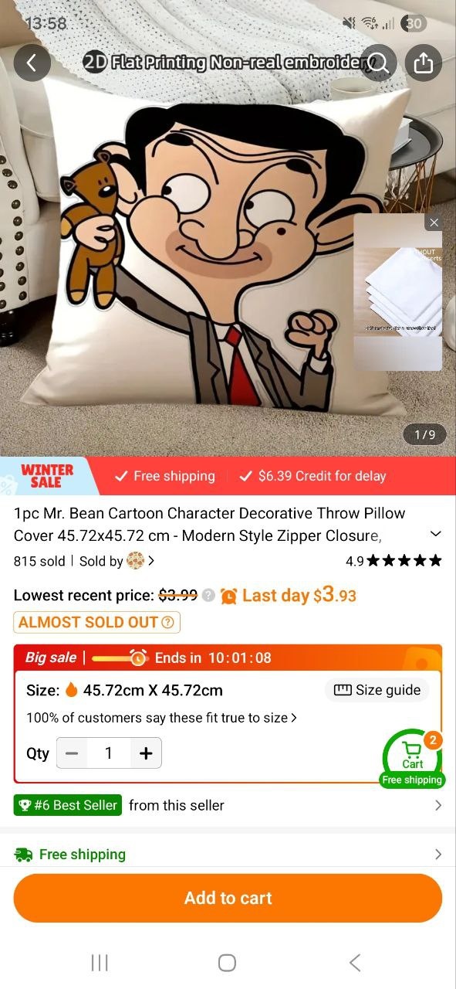Tap Add to cart button
Viewport: 456px width, 989px height.
[x=228, y=898]
